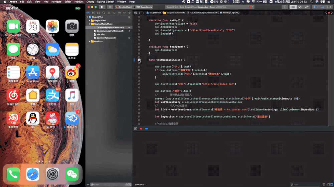The image size is (334, 187).
Task: Open WeChat in the iPhone dock
Action: tap(72, 174)
